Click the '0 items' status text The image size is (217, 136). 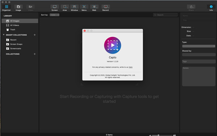click(x=109, y=135)
